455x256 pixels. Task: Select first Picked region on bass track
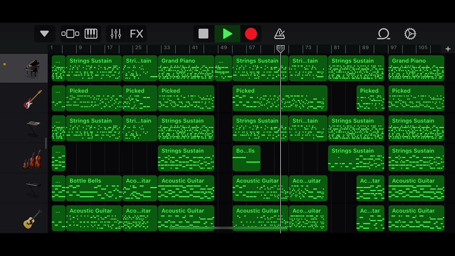point(94,98)
